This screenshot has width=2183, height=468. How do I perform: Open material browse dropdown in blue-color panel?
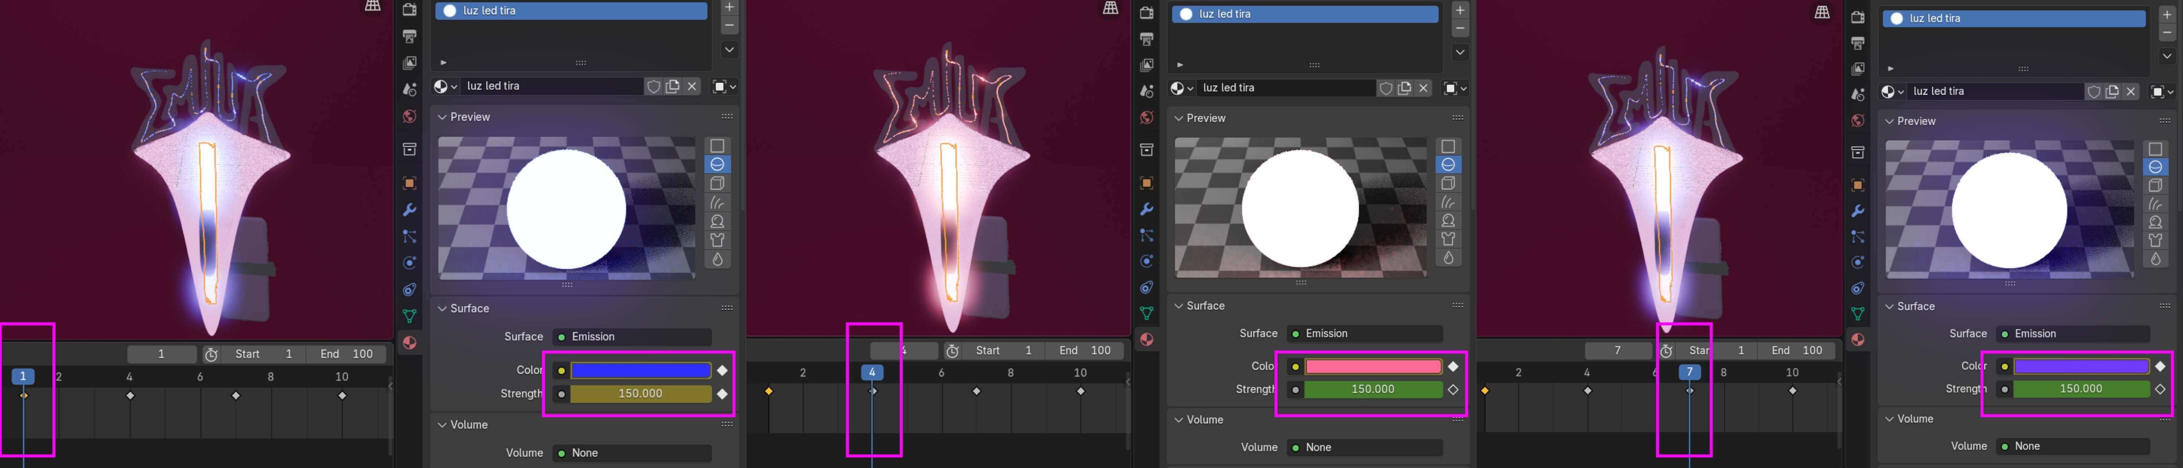[x=446, y=86]
